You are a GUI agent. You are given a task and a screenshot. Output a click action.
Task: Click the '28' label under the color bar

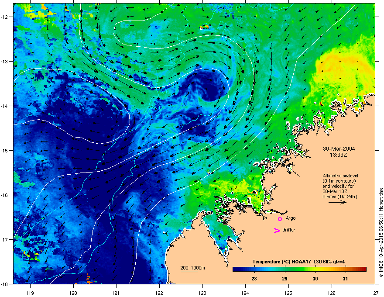tap(254, 279)
